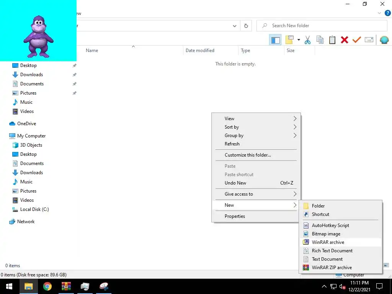The width and height of the screenshot is (392, 294).
Task: Click the Cut scissors icon
Action: 307,40
